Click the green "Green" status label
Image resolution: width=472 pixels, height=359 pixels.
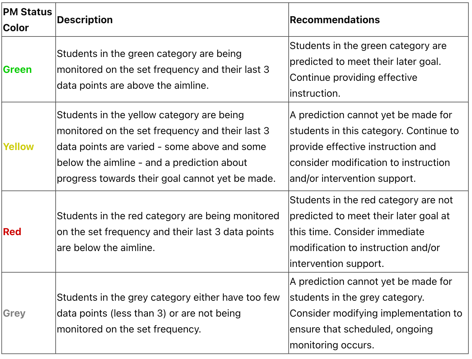click(x=17, y=70)
